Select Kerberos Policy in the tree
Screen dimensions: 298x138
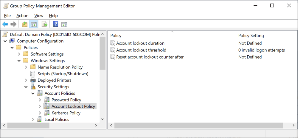pos(66,113)
